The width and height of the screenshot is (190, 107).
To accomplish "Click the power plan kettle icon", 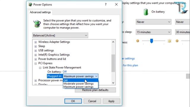I will 37,23.
